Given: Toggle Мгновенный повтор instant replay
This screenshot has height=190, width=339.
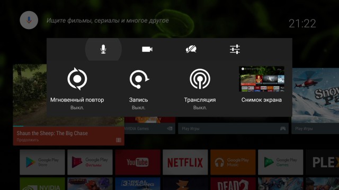Looking at the screenshot, I should pos(77,88).
